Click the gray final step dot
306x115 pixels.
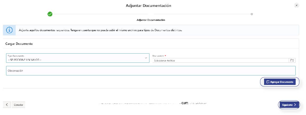tap(252, 14)
